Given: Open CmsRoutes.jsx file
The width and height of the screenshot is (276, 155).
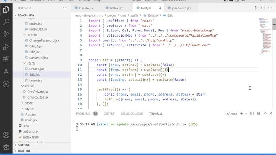Looking at the screenshot, I should point(38,97).
